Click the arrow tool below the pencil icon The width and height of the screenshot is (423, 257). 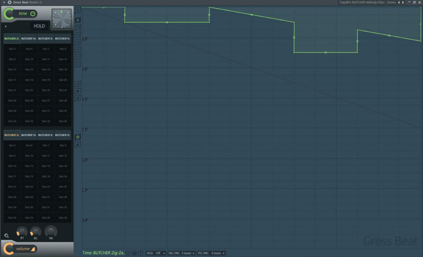(78, 91)
